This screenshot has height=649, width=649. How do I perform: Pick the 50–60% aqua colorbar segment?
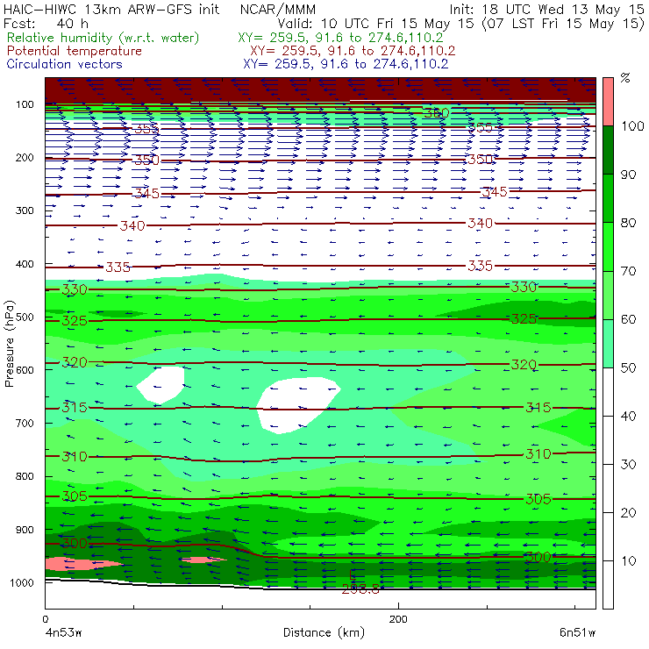coord(608,344)
